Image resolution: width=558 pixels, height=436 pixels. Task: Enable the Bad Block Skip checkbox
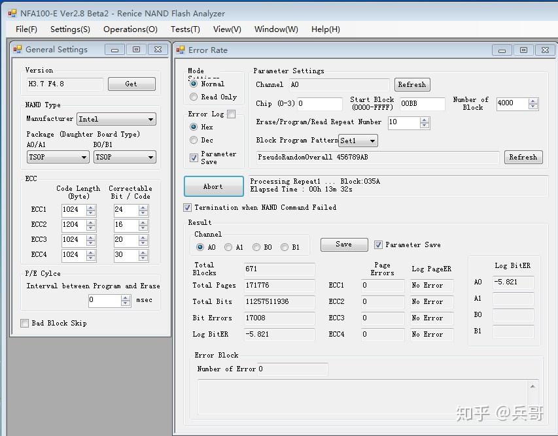25,323
